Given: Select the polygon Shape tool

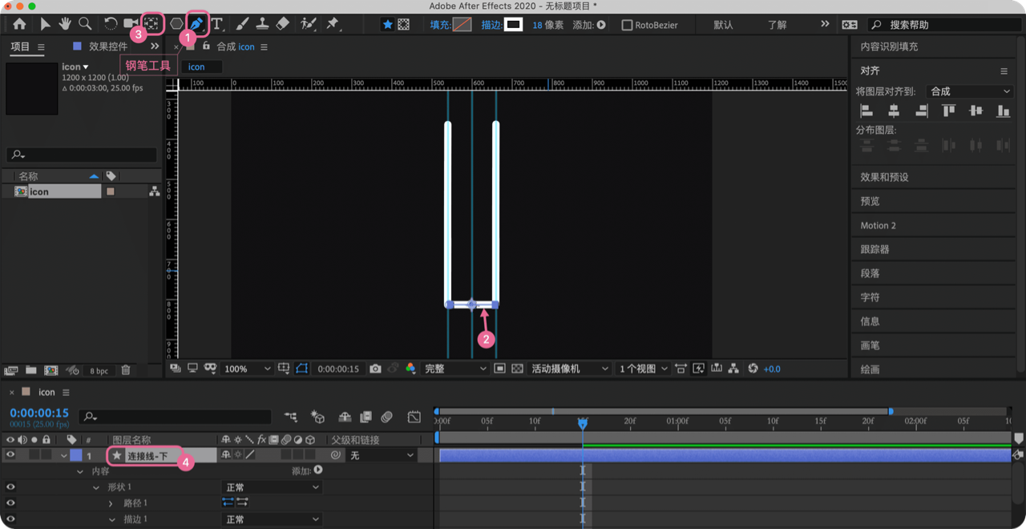Looking at the screenshot, I should tap(176, 25).
